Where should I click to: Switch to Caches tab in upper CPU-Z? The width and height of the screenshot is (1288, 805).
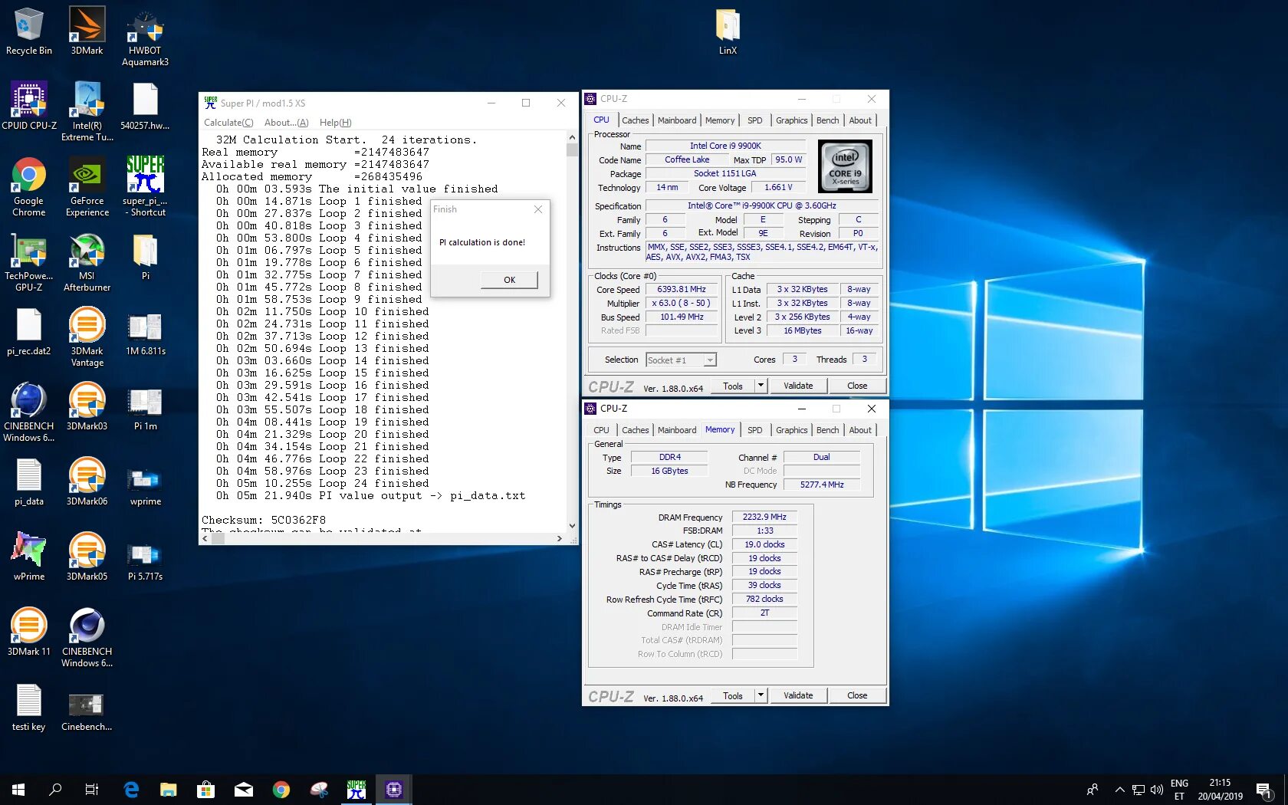point(635,120)
